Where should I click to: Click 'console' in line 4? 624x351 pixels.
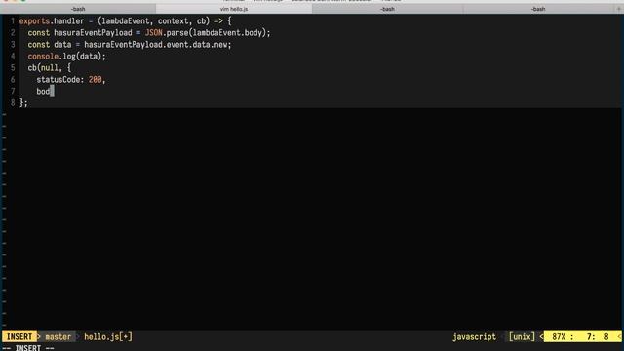[x=43, y=57]
